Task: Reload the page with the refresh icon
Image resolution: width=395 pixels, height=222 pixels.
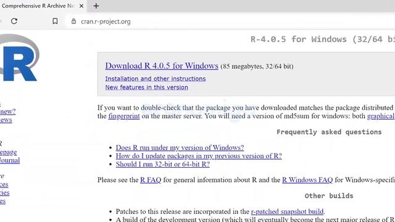Action: pyautogui.click(x=14, y=21)
